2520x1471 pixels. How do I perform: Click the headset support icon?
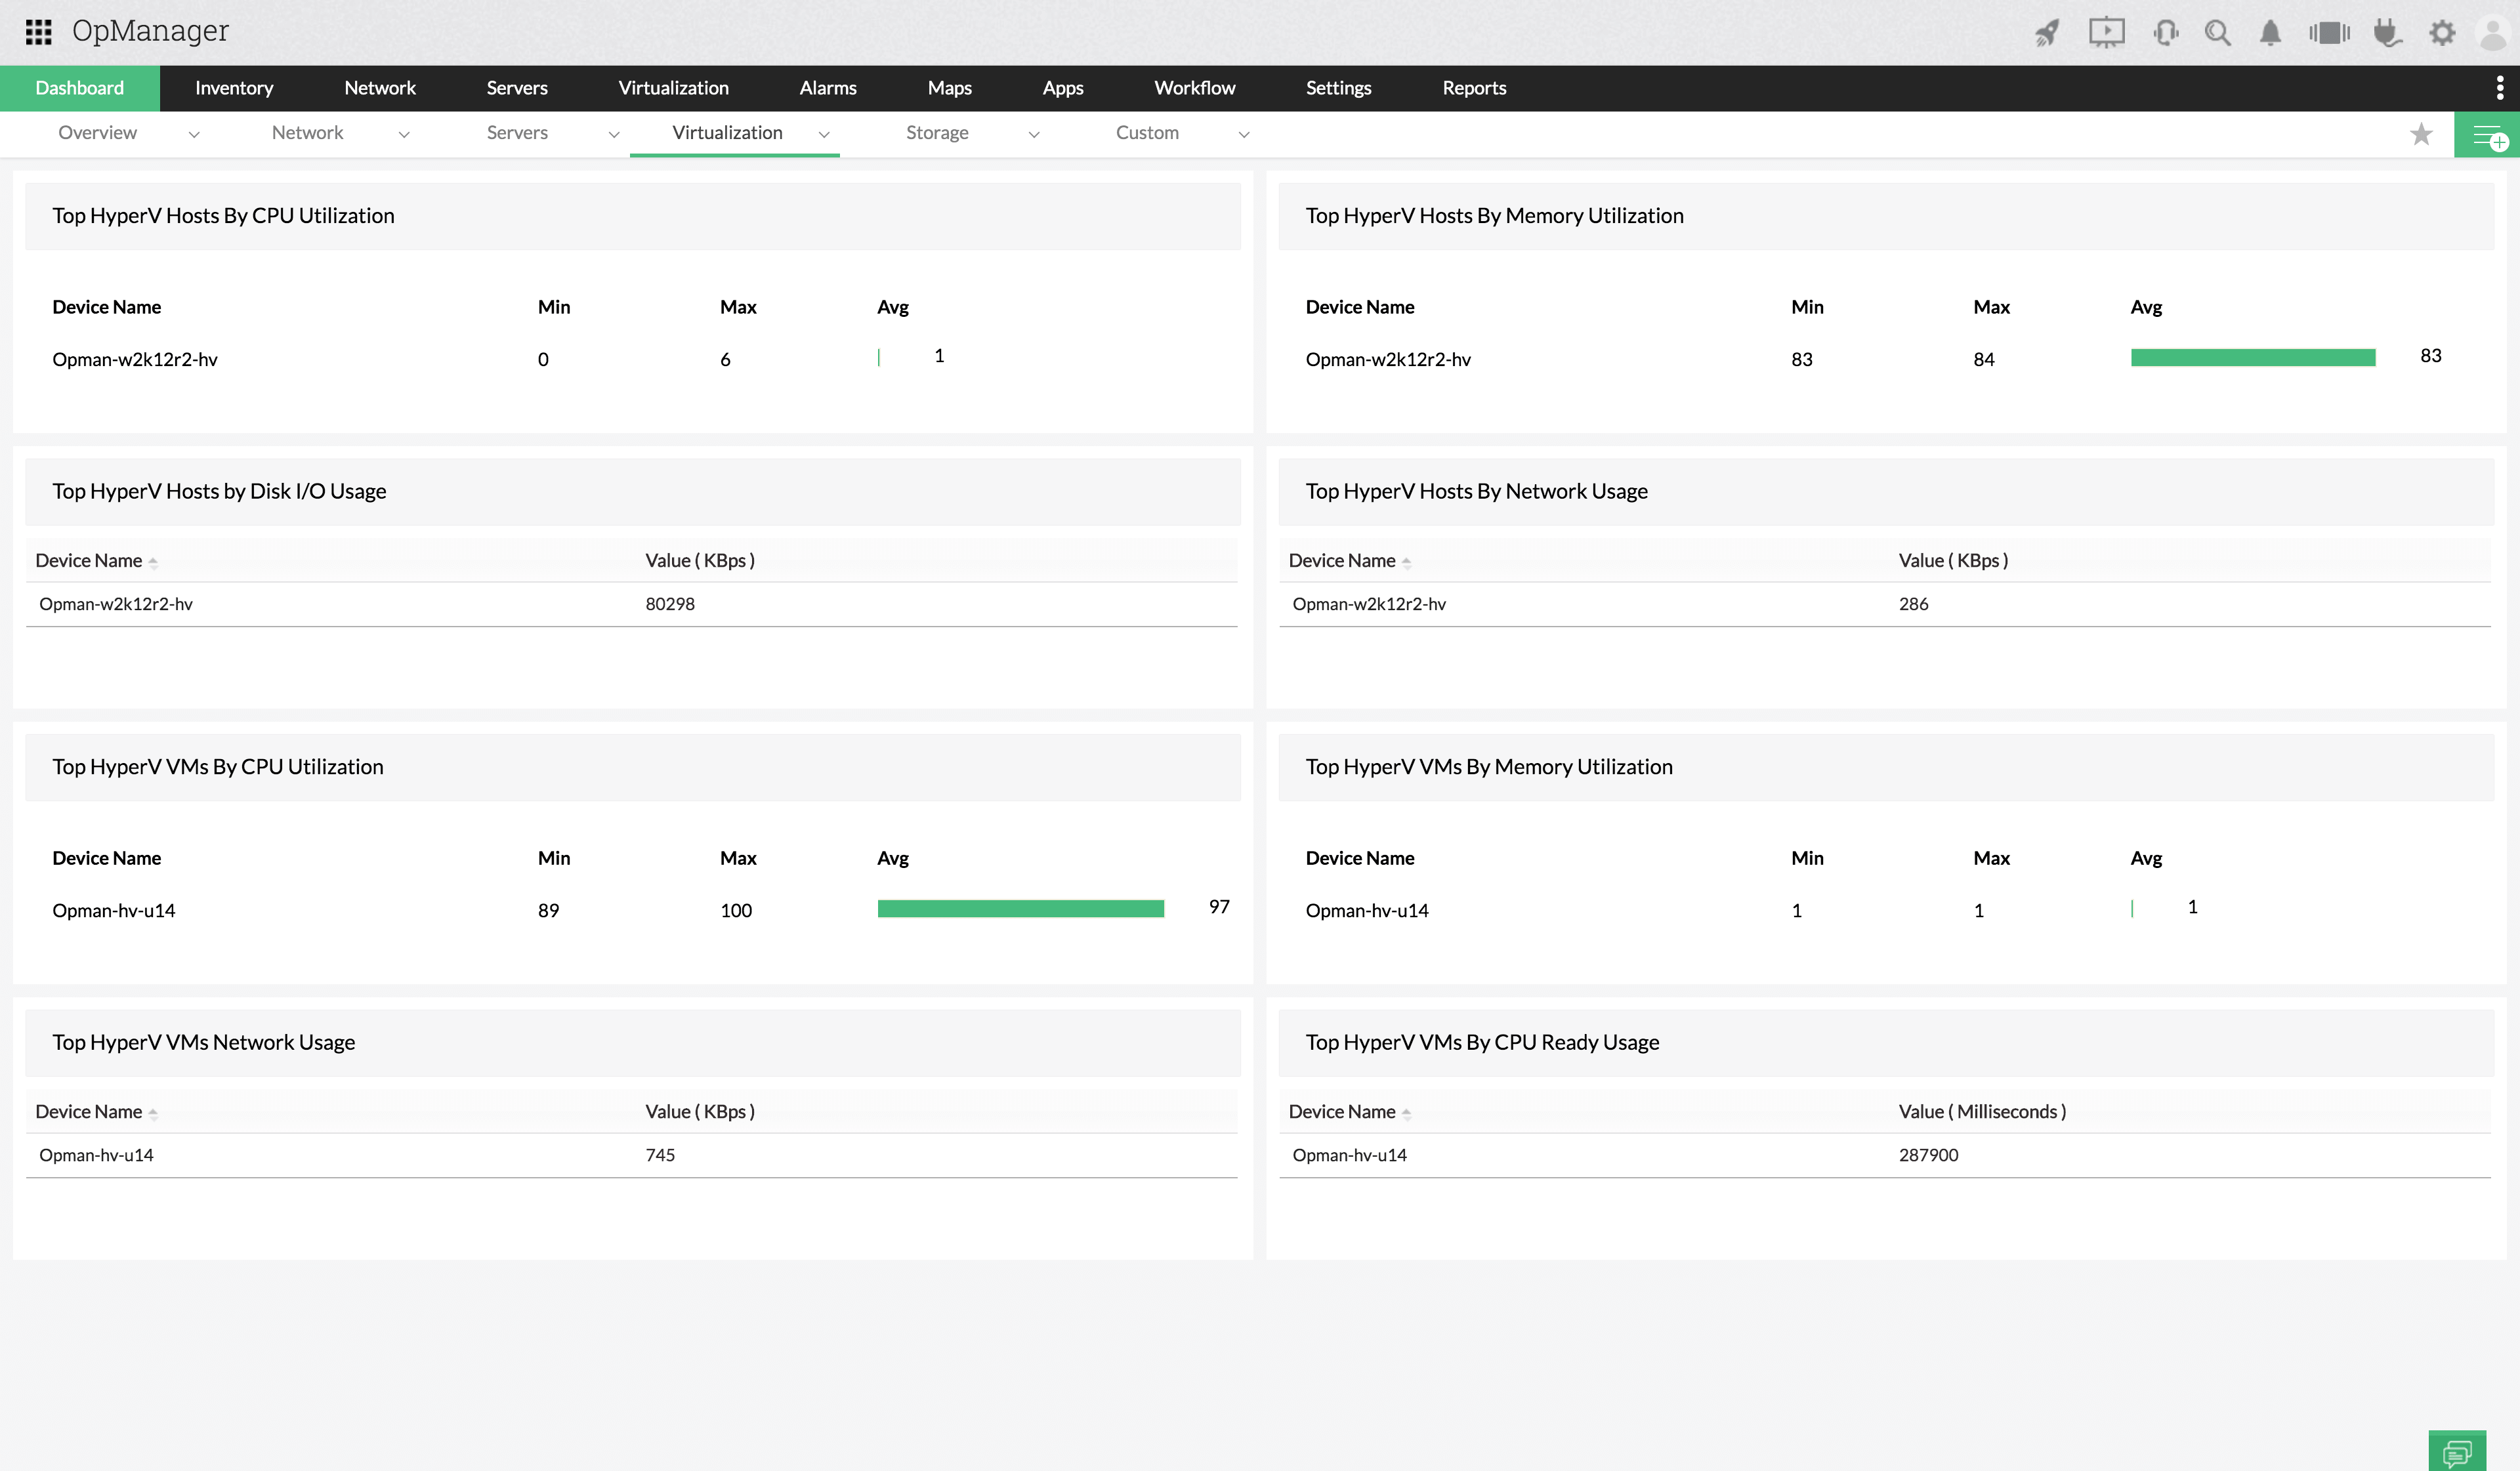tap(2165, 33)
